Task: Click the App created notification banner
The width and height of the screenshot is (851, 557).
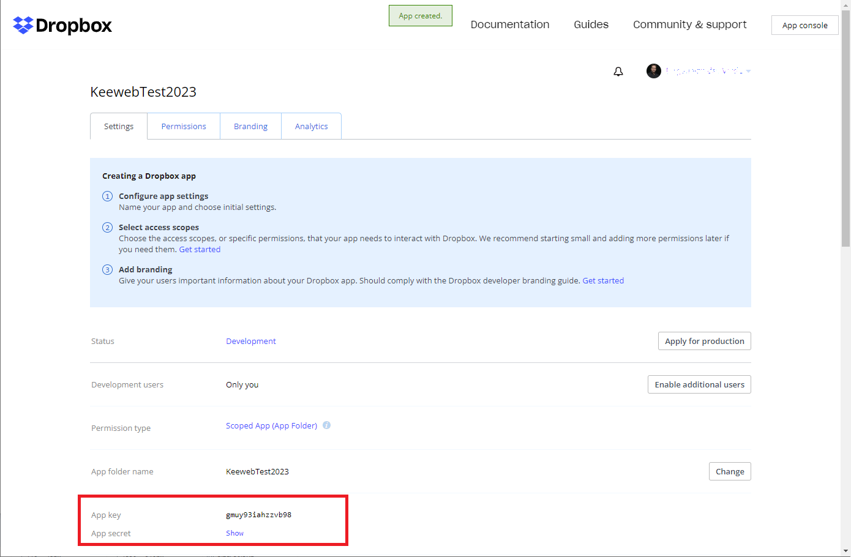Action: (421, 16)
